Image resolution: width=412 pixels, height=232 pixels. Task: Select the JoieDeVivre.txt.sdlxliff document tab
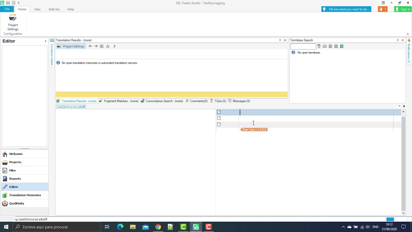coord(71,107)
